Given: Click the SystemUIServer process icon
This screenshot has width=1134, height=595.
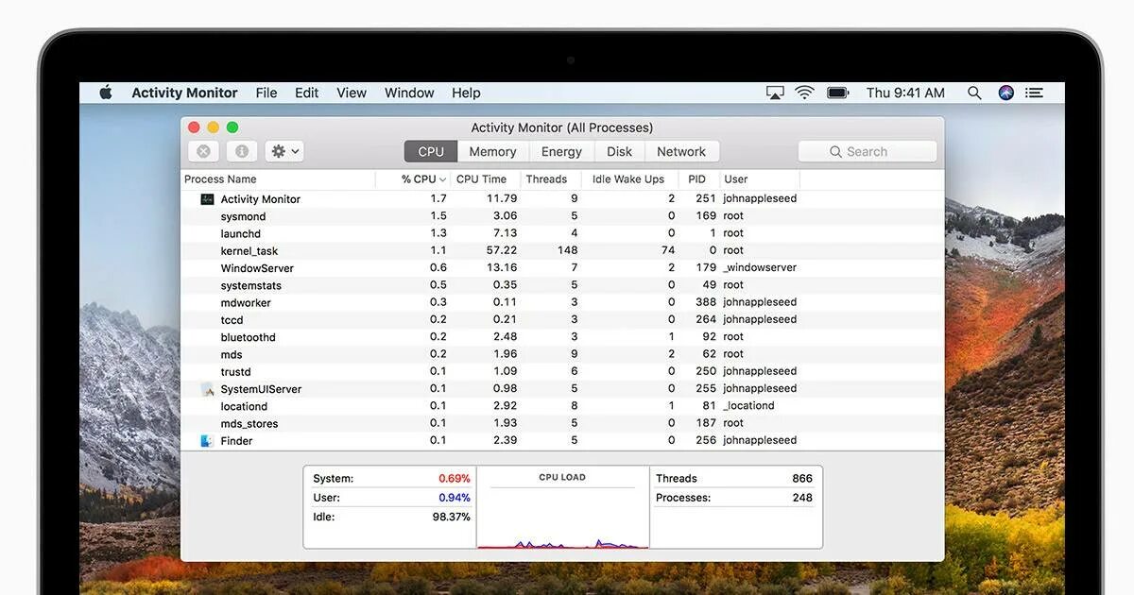Looking at the screenshot, I should coord(207,389).
